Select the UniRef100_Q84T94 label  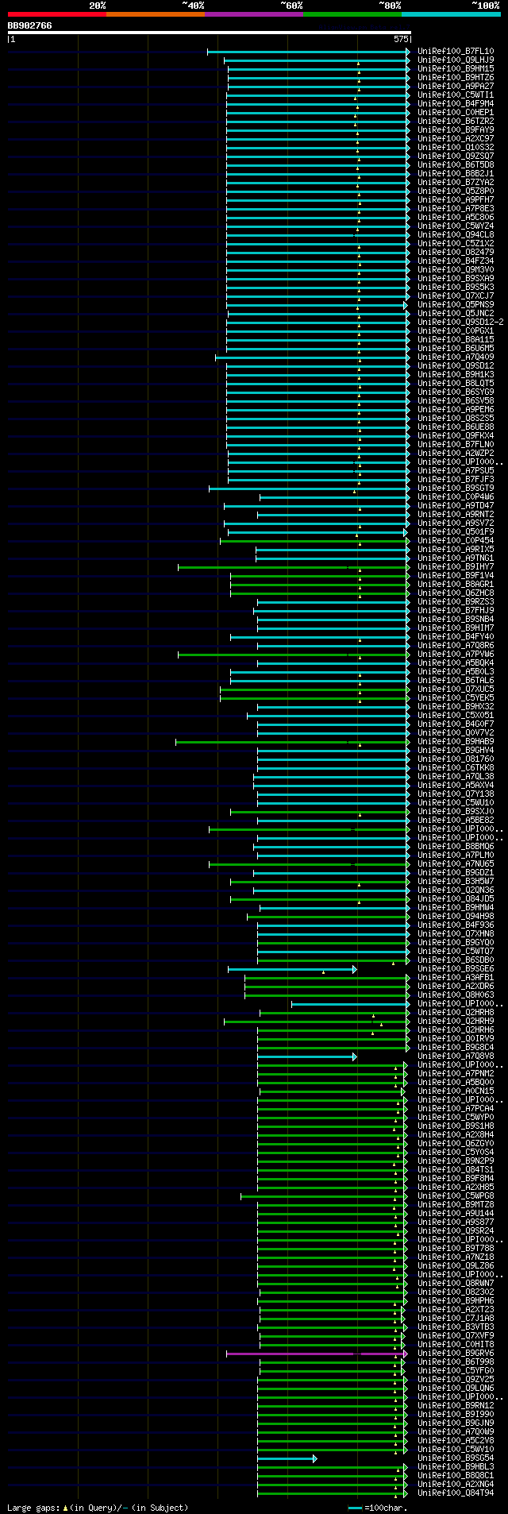click(456, 1493)
